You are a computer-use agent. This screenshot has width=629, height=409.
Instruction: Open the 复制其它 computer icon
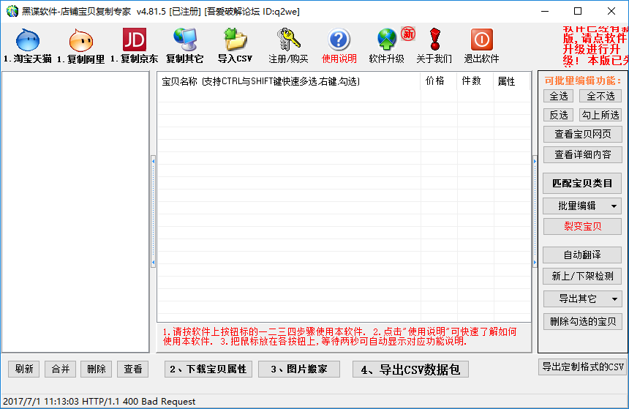coord(185,41)
